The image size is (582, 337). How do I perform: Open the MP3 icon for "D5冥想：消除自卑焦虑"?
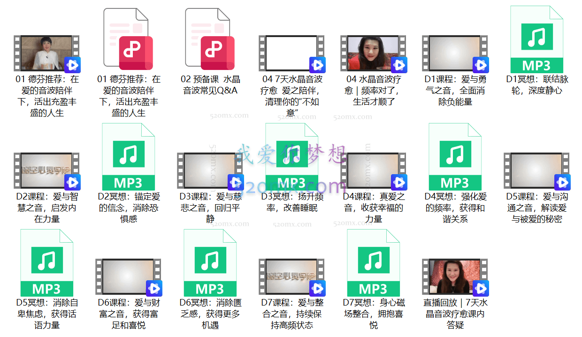pos(46,261)
